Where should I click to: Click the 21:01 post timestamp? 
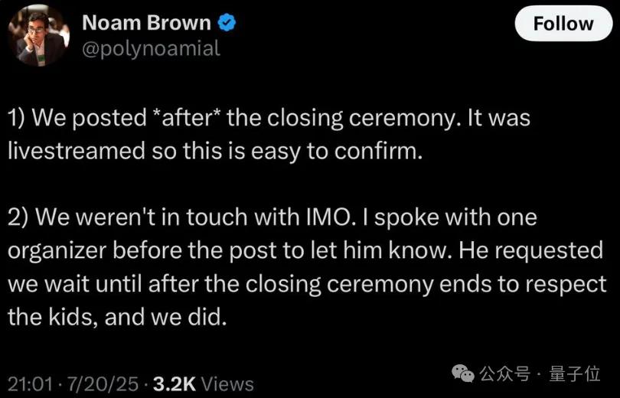click(x=29, y=383)
